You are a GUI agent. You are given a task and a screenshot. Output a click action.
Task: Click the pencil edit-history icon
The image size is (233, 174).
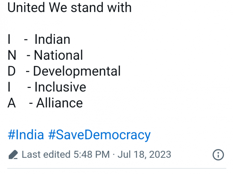pos(13,155)
